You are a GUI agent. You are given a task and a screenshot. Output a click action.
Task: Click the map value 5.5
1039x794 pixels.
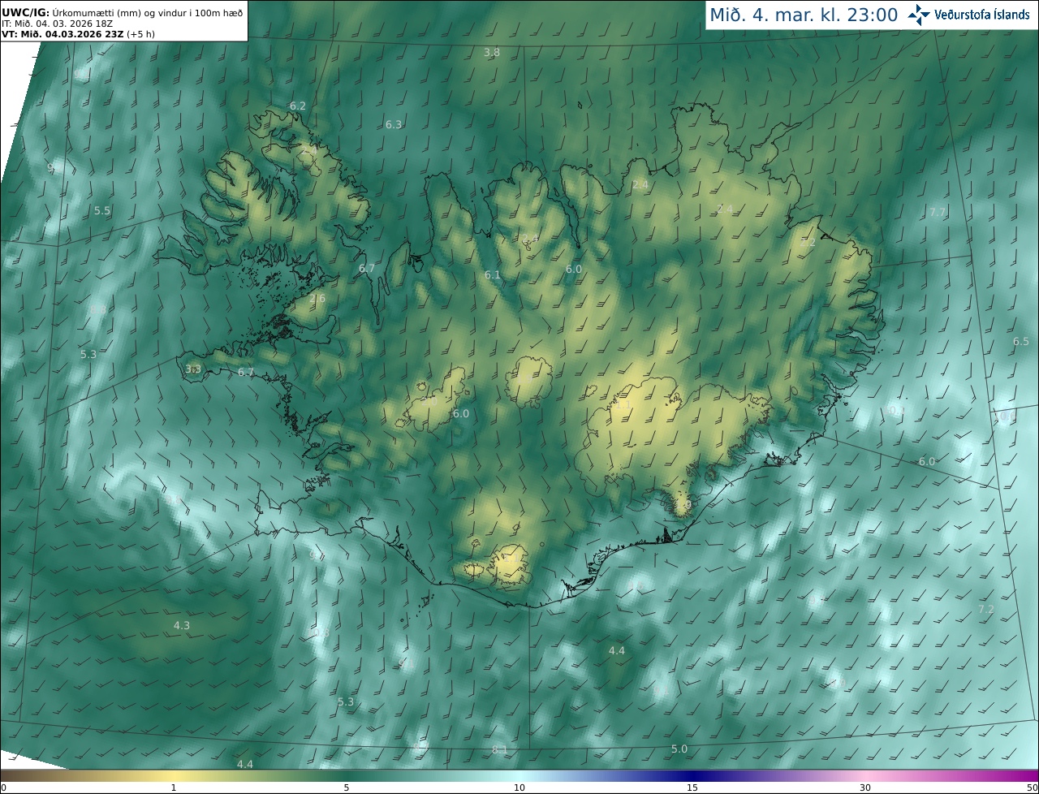click(x=102, y=210)
